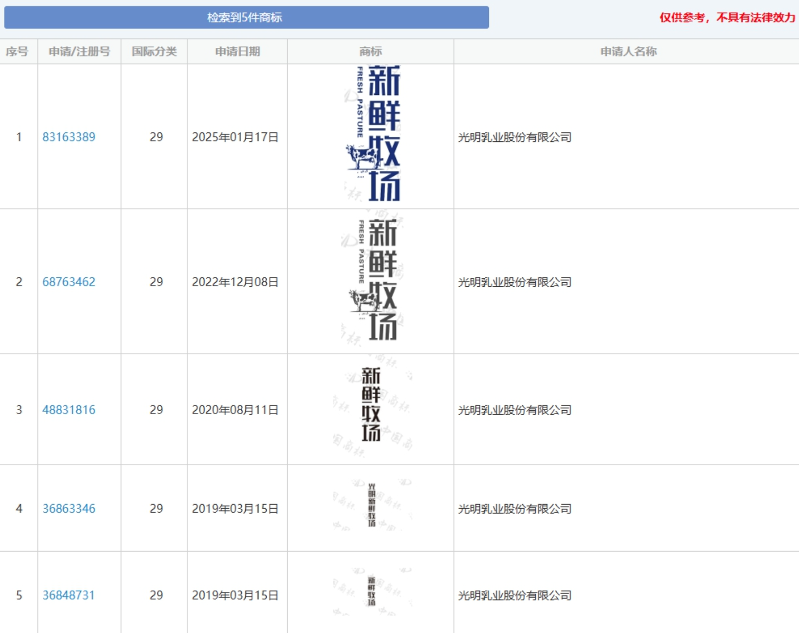Click the trademark image dated 2020年08月11日

coord(371,406)
